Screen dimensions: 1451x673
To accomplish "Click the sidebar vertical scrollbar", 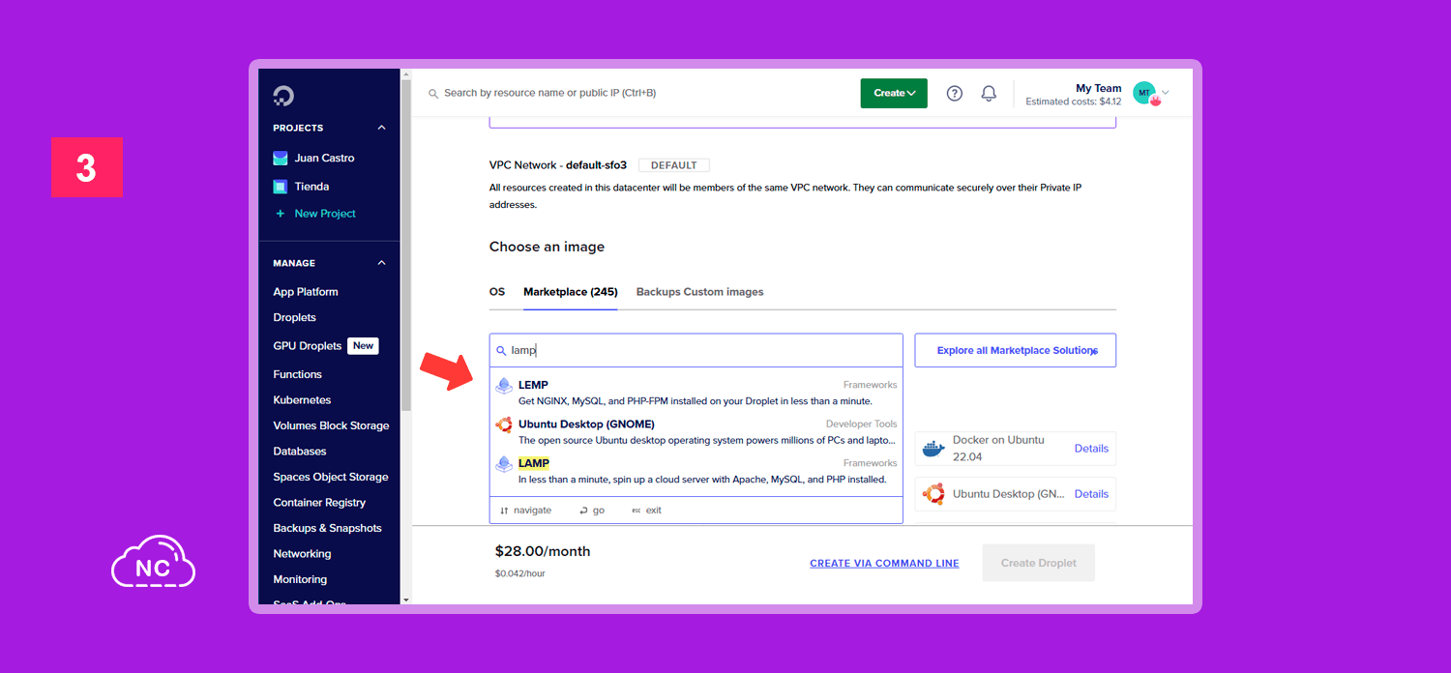I will [405, 248].
